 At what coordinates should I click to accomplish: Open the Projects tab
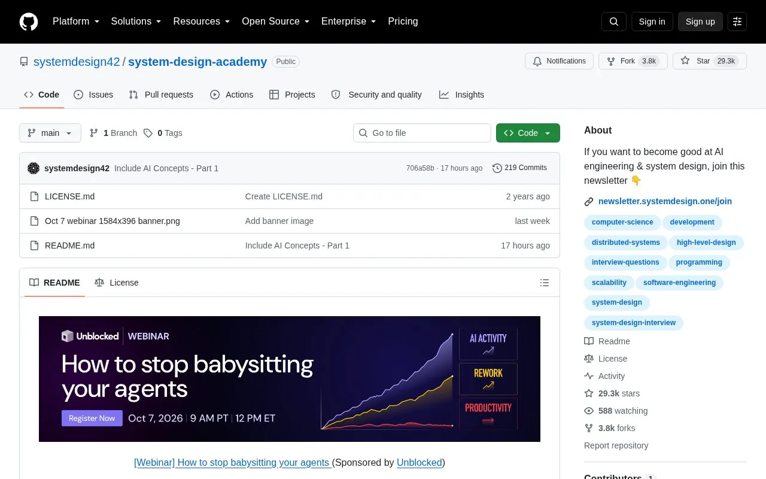tap(292, 95)
